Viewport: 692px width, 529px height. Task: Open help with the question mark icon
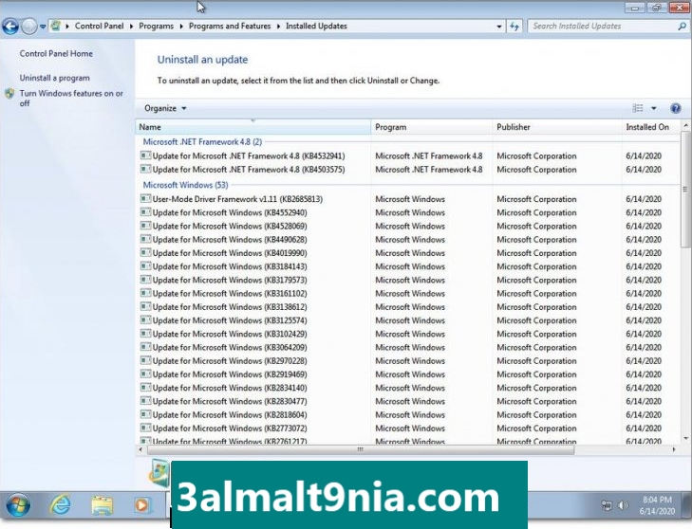pyautogui.click(x=675, y=108)
